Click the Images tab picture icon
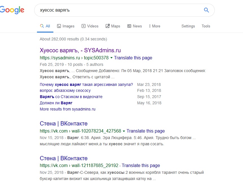This screenshot has height=182, width=243. (x=59, y=26)
